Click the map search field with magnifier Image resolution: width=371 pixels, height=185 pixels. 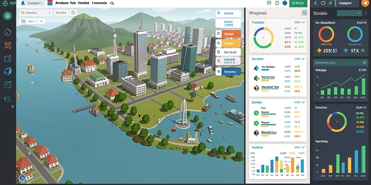pyautogui.click(x=36, y=13)
